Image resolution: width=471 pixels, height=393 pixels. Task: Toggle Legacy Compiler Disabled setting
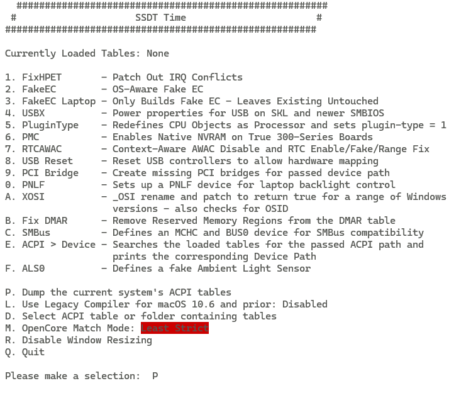pos(166,304)
